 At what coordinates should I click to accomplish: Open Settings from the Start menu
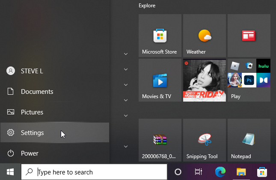tap(55, 132)
